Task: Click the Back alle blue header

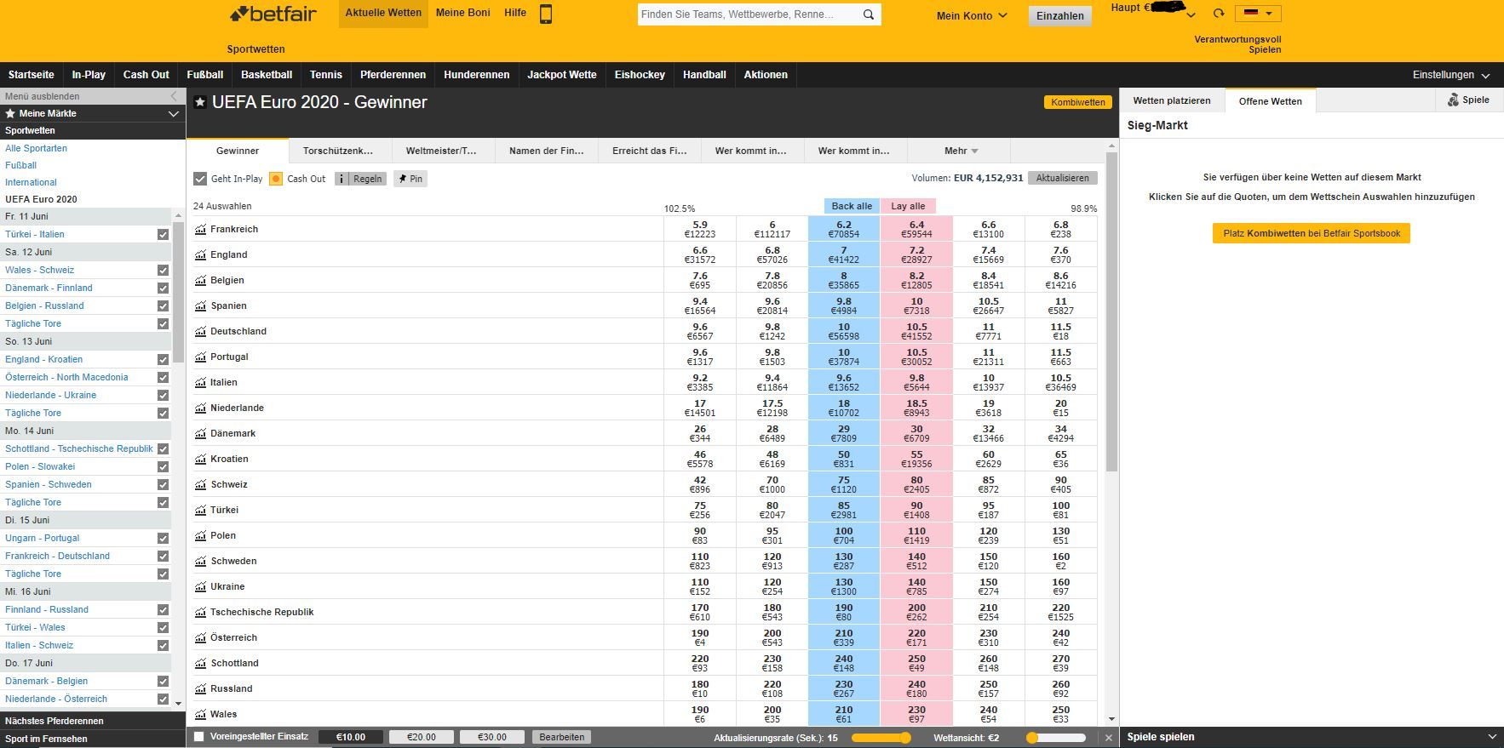Action: click(x=852, y=206)
